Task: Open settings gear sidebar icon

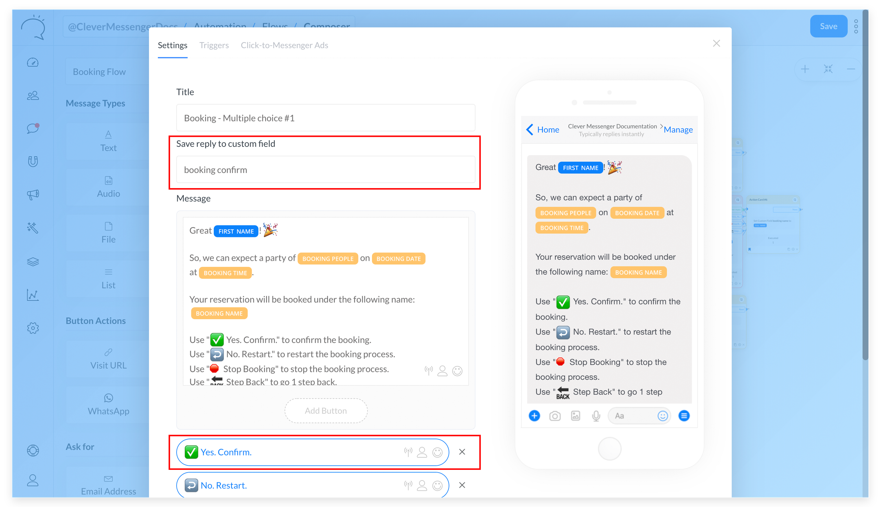Action: tap(33, 328)
